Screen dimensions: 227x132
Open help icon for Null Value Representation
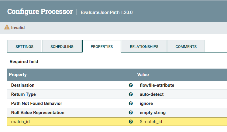click(x=131, y=113)
